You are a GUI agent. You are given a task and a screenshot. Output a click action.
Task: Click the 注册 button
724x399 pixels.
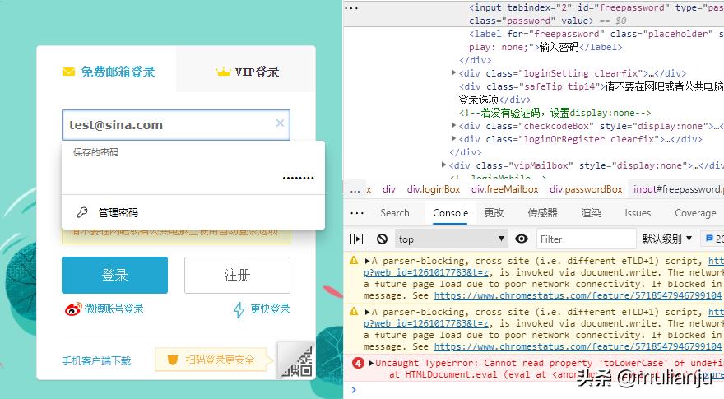coord(237,275)
